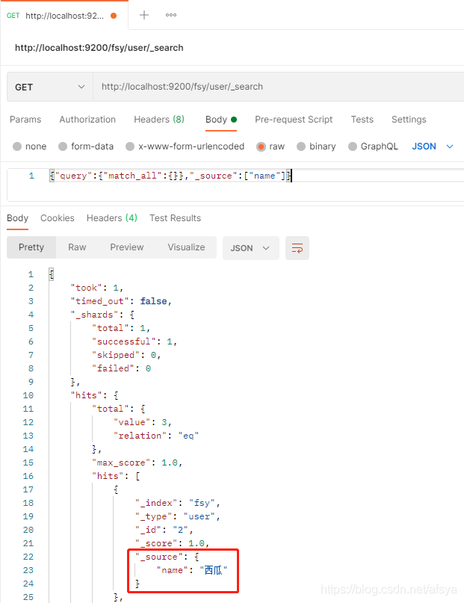Click the request URL input field
464x603 pixels.
click(276, 87)
